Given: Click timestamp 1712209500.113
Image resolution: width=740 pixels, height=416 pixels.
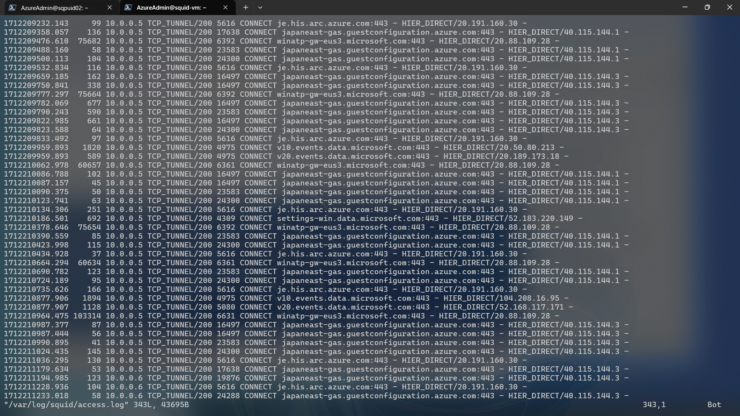Looking at the screenshot, I should pos(36,59).
